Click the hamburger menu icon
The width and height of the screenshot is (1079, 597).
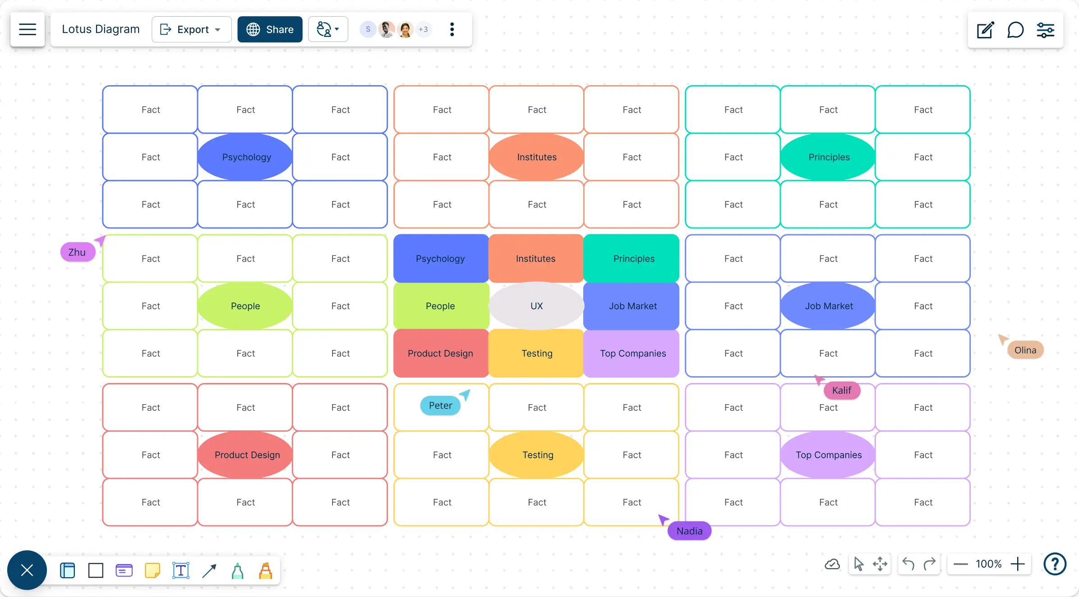tap(27, 29)
